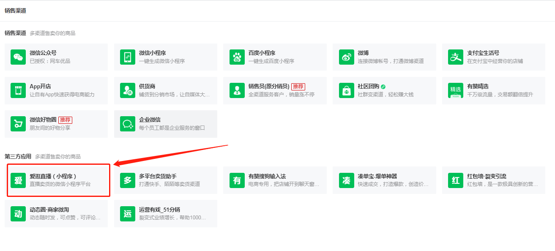
Task: Open 动态圈·商家微淘 title
Action: coord(49,210)
